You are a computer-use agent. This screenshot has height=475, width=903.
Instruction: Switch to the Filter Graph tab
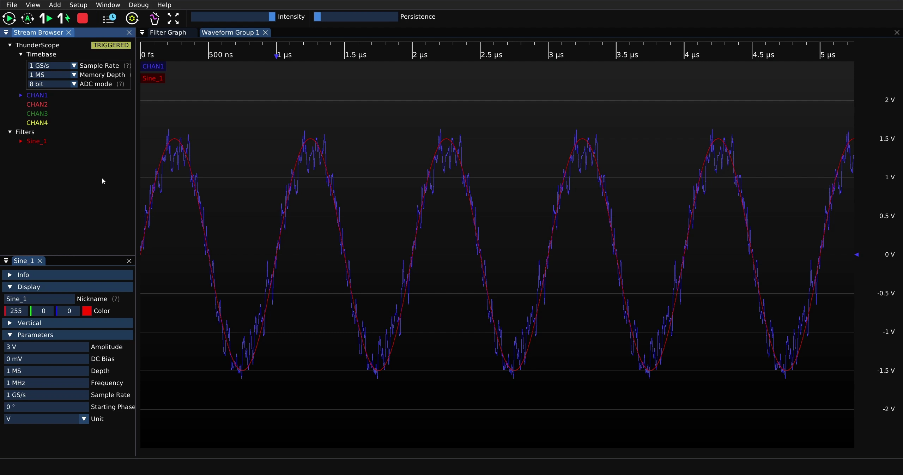168,32
